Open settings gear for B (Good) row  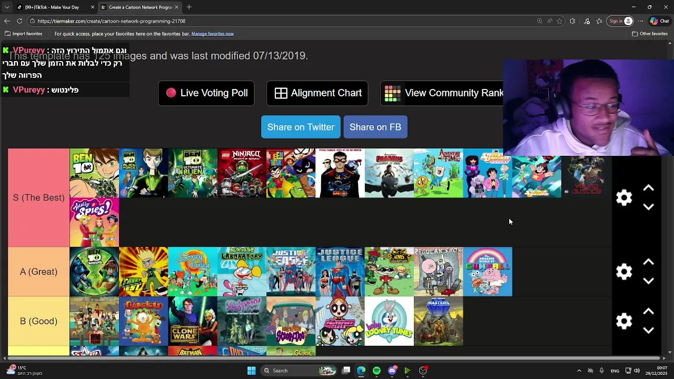[624, 321]
